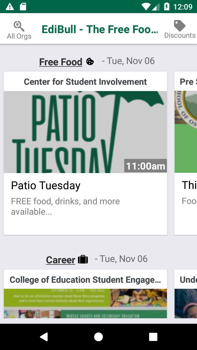Tap the EdiBull app title
Viewport: 197px width, 350px height.
(100, 30)
